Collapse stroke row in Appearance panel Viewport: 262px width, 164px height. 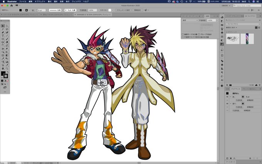tap(230, 97)
